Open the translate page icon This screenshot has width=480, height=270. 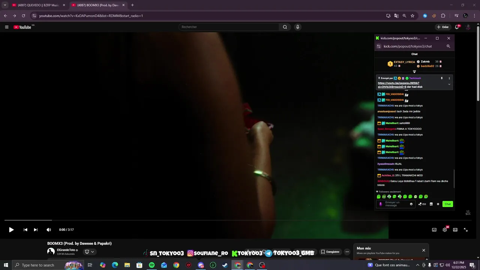pyautogui.click(x=396, y=16)
